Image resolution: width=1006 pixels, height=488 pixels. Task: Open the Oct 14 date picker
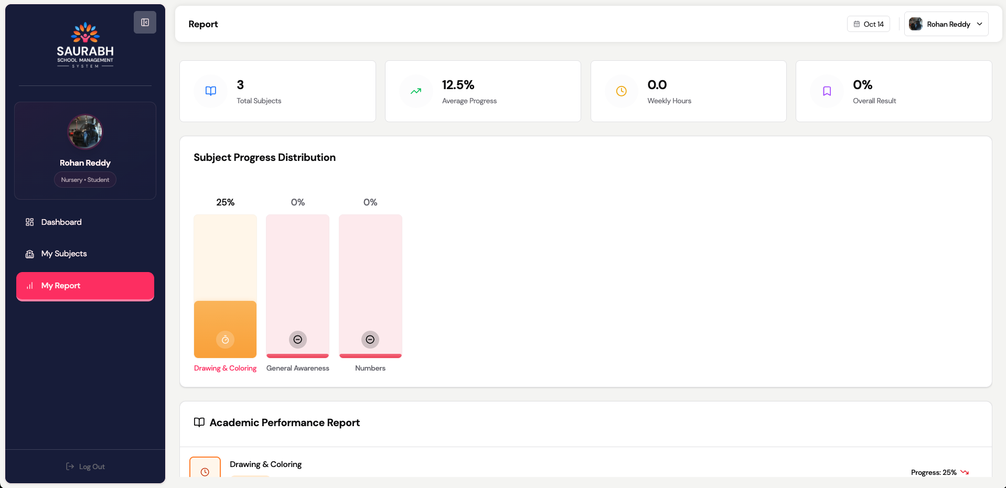tap(868, 24)
